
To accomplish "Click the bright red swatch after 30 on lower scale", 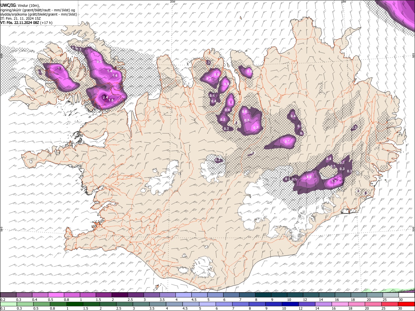I will pos(407,304).
